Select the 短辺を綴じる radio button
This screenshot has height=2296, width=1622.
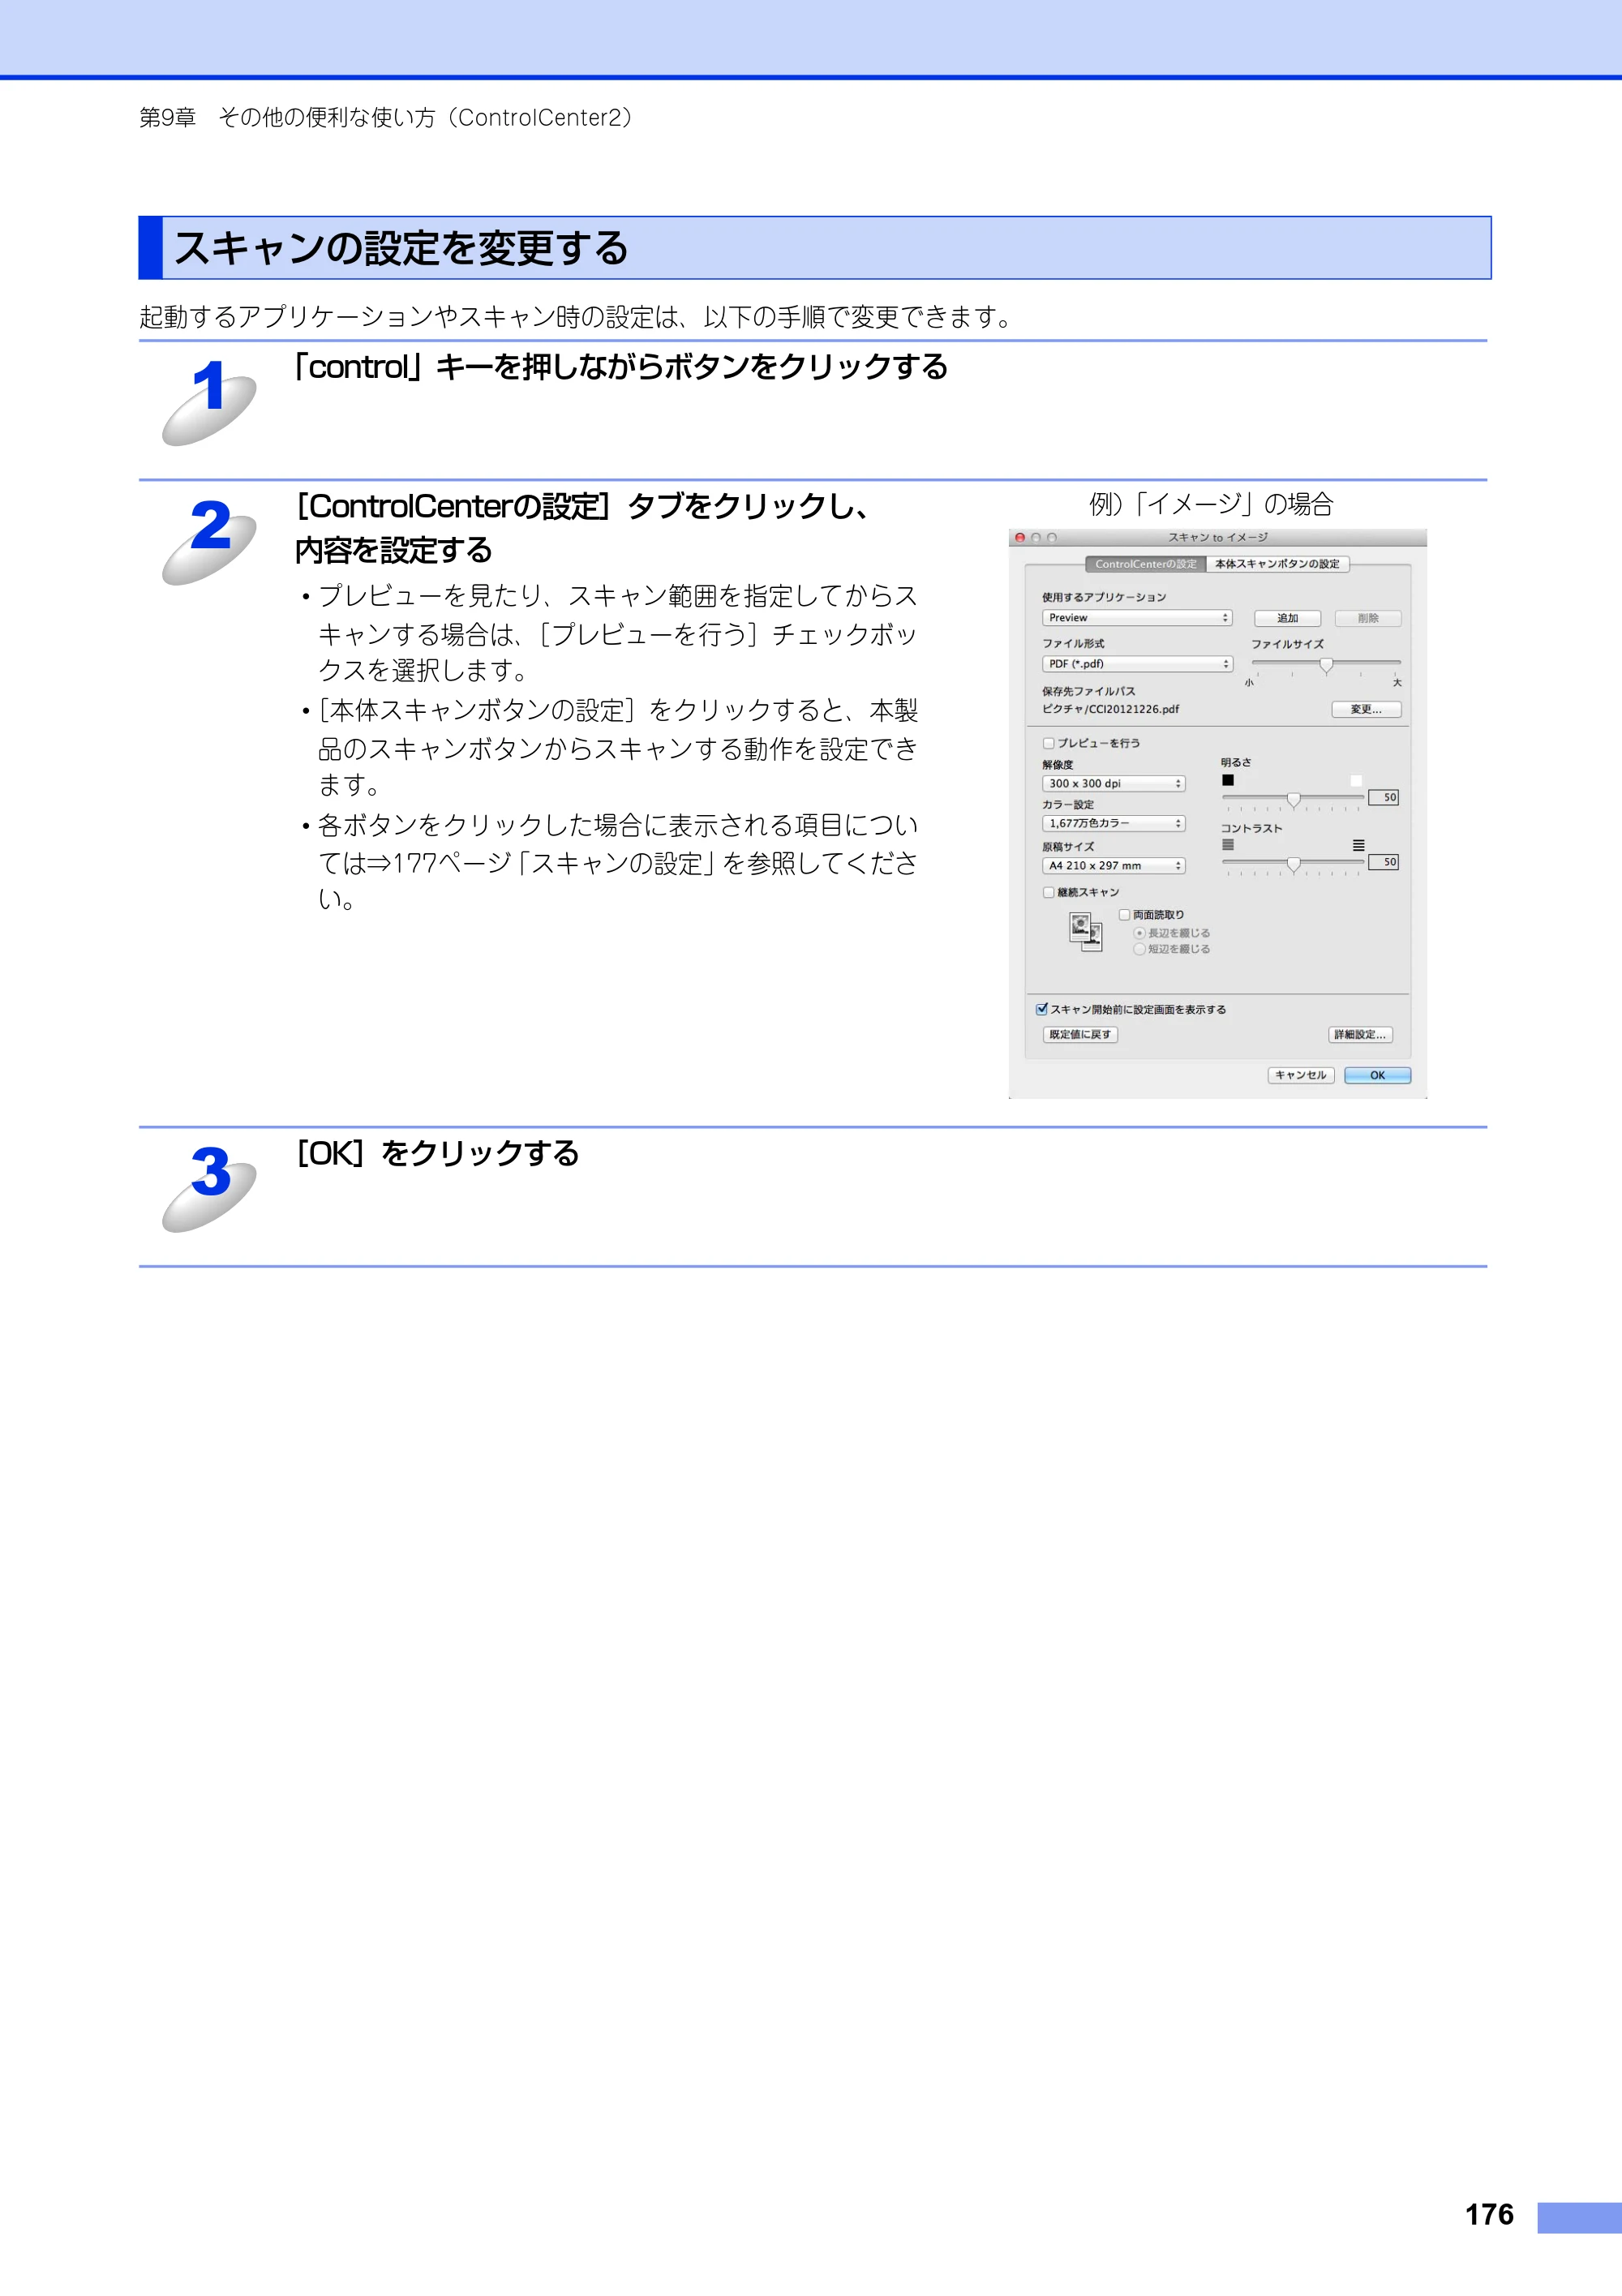pyautogui.click(x=1139, y=949)
